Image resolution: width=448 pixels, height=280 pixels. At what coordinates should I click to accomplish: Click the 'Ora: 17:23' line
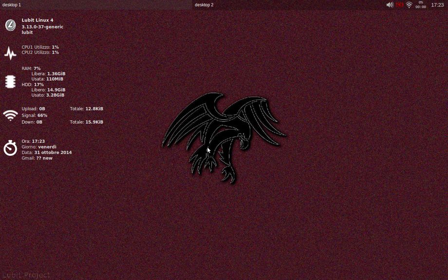point(33,141)
